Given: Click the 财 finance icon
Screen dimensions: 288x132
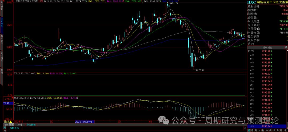Looking at the screenshot, I should [x=257, y=130].
